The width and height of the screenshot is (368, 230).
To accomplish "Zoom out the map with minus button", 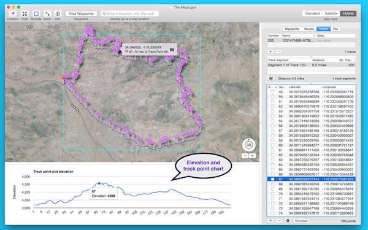I will [x=245, y=156].
